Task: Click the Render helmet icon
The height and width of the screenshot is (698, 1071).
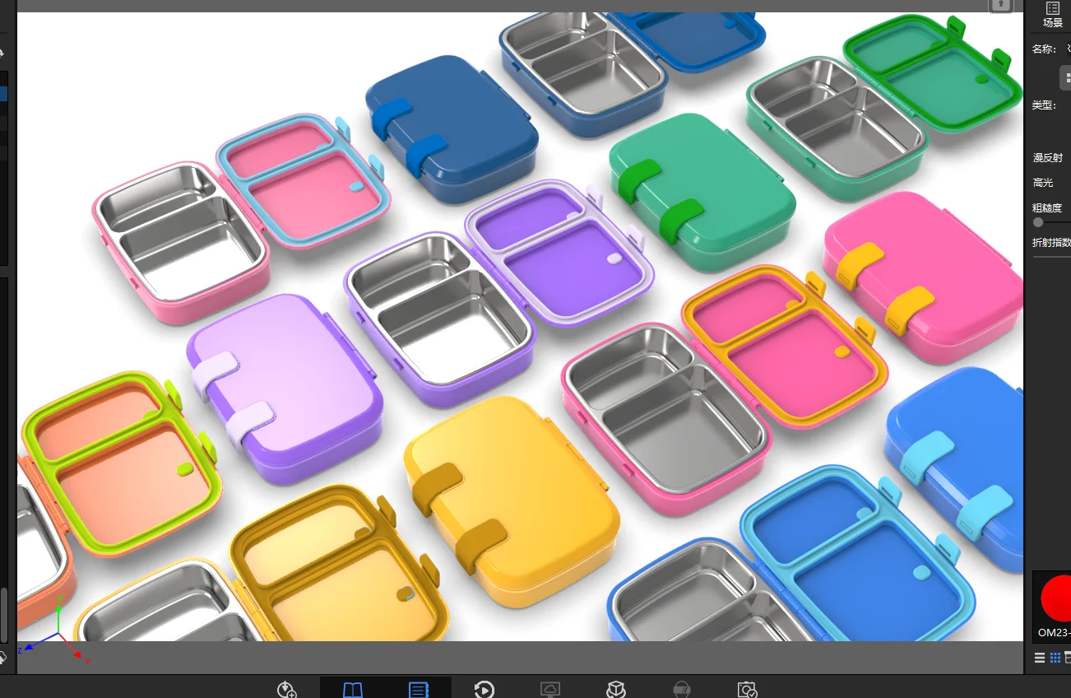Action: tap(681, 690)
